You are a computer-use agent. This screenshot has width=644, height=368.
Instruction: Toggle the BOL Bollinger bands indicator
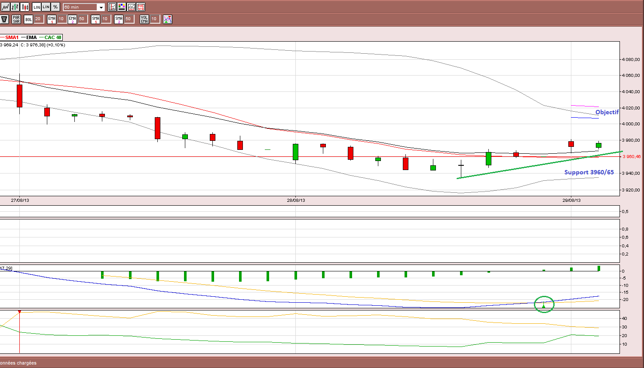[x=28, y=19]
